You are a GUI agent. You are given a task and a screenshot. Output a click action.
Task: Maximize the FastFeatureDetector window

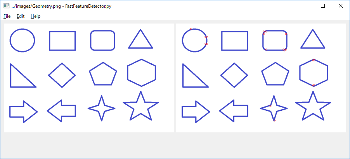[323, 6]
